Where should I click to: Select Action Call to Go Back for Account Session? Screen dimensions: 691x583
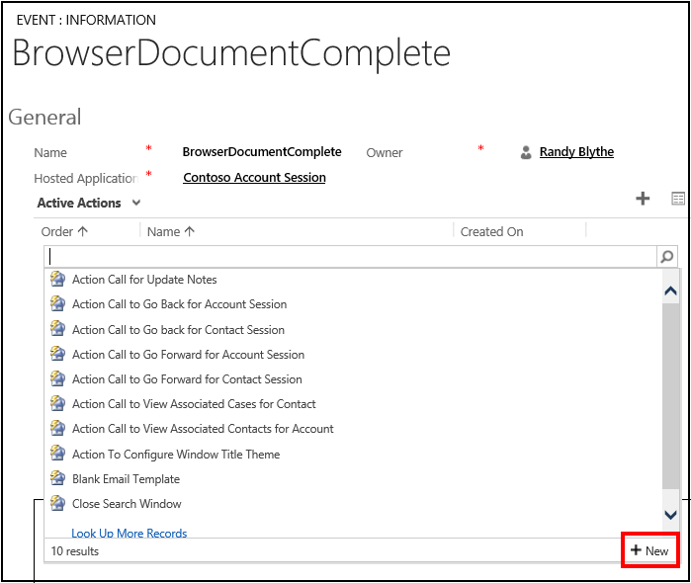click(x=179, y=304)
